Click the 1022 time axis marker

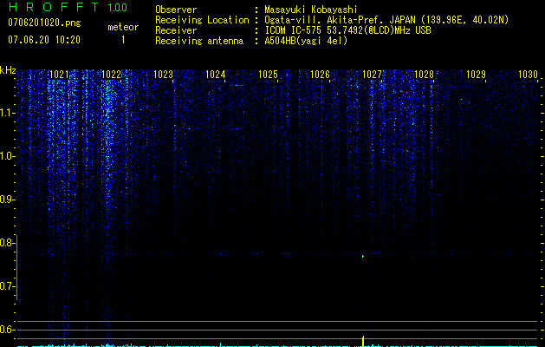tap(111, 74)
